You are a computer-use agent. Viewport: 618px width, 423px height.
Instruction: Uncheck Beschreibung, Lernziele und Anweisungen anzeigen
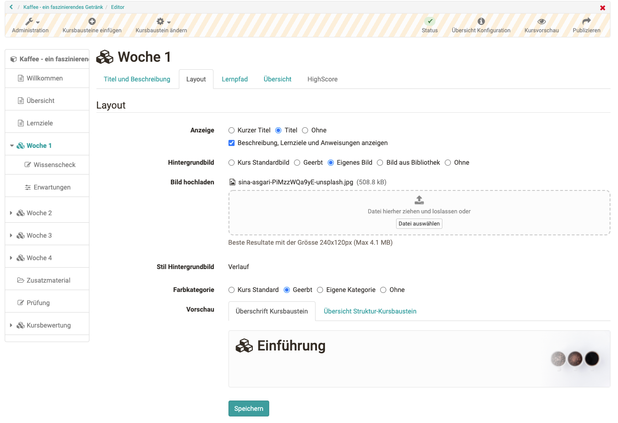(x=231, y=143)
